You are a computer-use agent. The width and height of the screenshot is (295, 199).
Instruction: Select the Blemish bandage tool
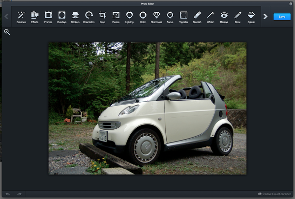click(x=197, y=17)
